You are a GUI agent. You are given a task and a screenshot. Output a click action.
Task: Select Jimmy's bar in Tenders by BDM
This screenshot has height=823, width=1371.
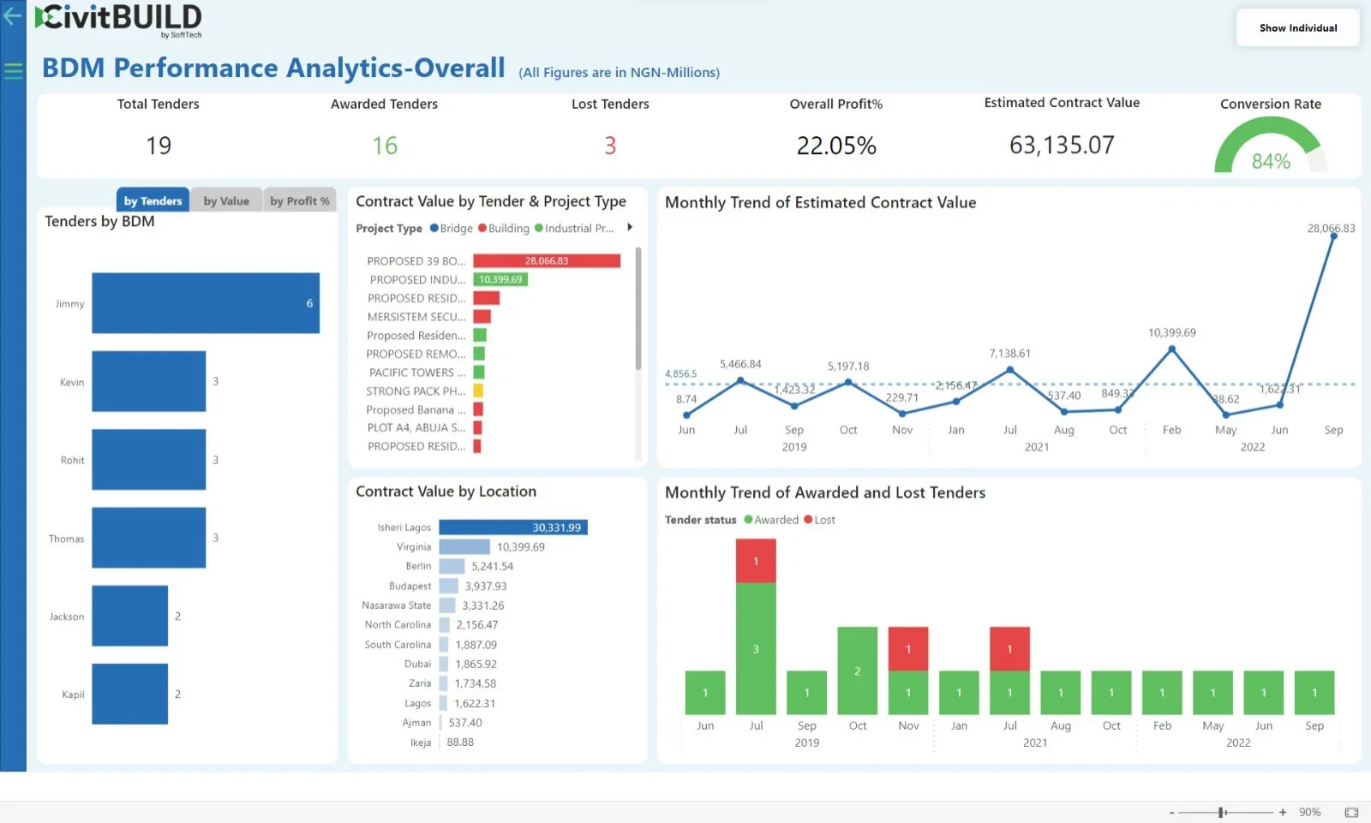pos(206,303)
